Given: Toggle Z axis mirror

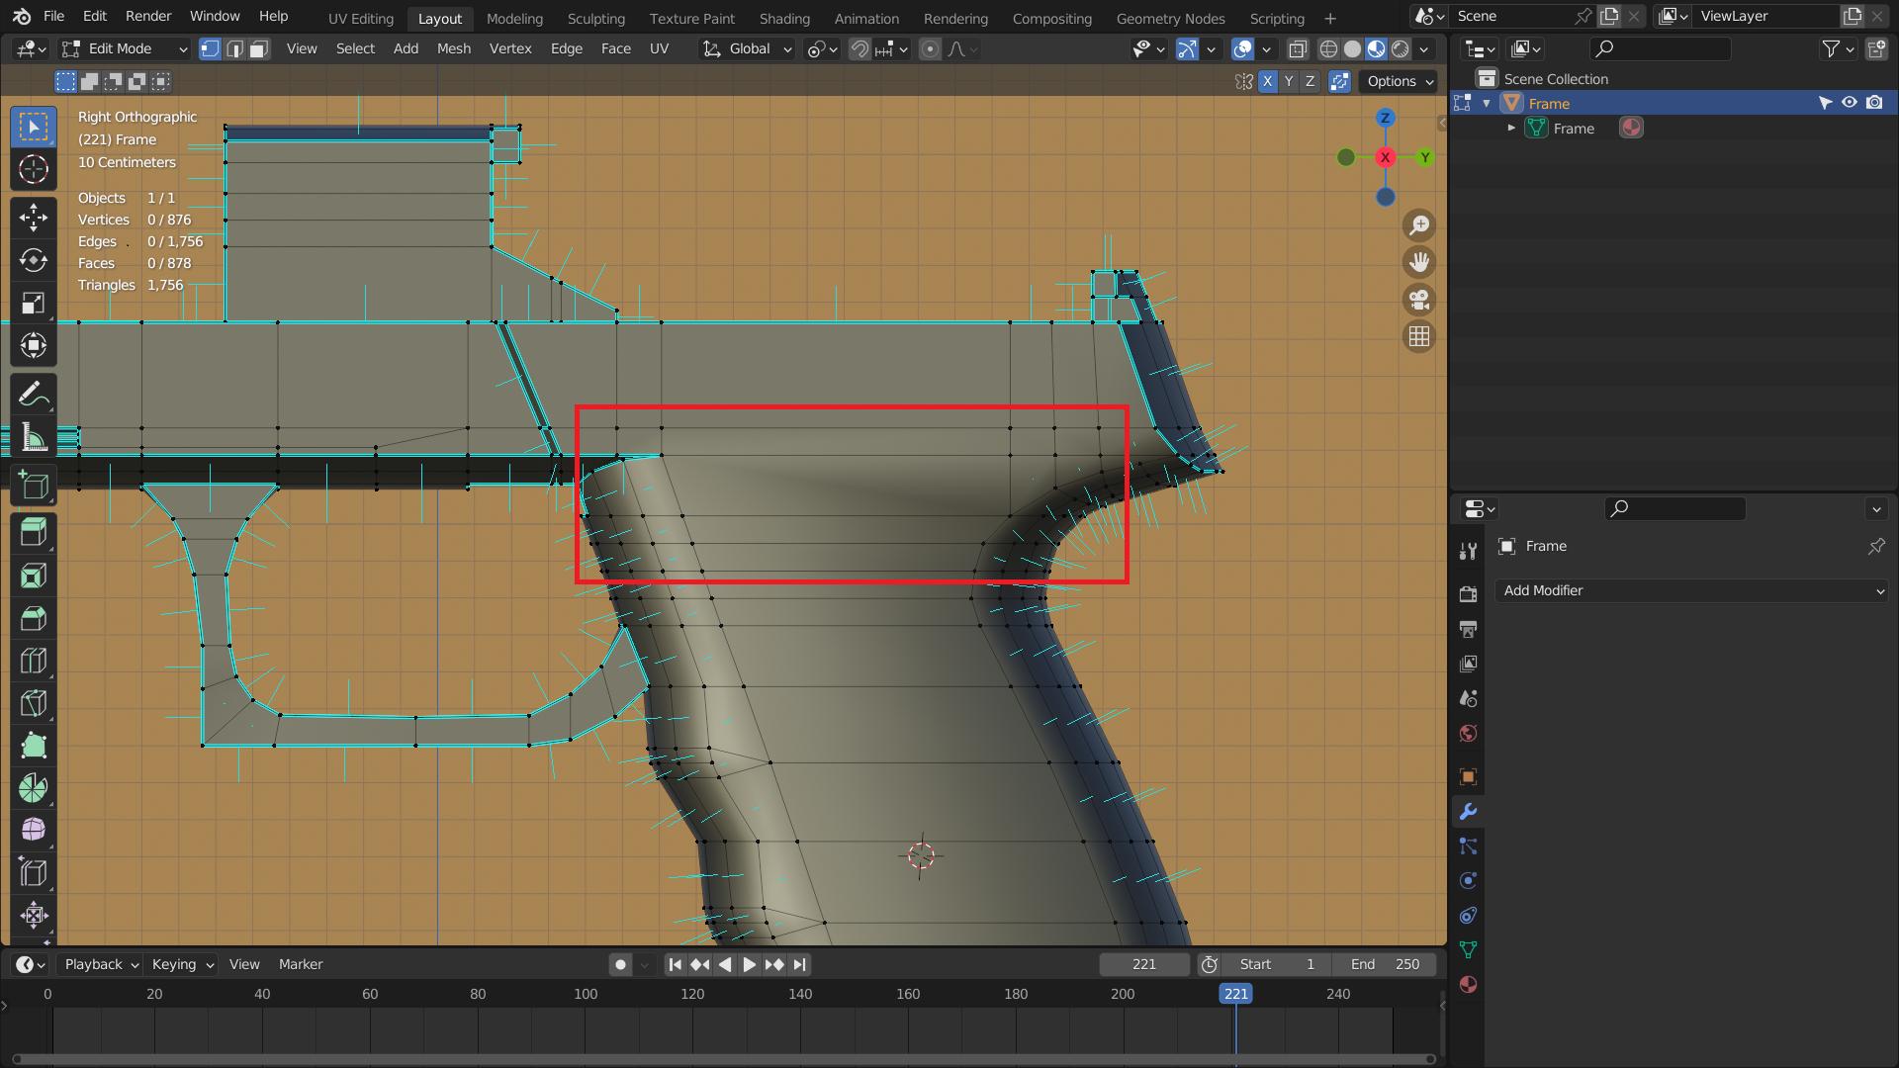Looking at the screenshot, I should [1311, 81].
